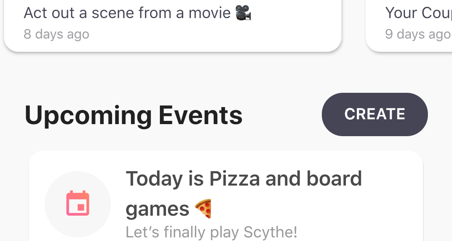Click the "8 days ago" timestamp
Image resolution: width=452 pixels, height=241 pixels.
[56, 34]
